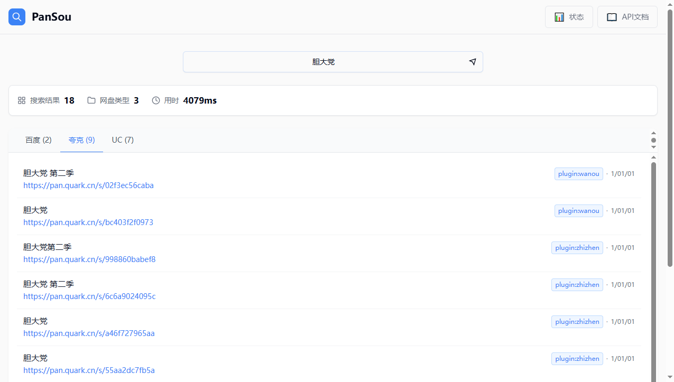Select the 夸克 (9) tab
The image size is (674, 382).
pyautogui.click(x=82, y=140)
